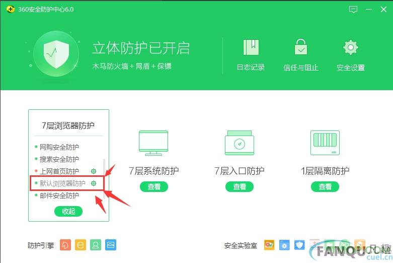Open the blue gear window security lab icon
Screen dimensions: 393x263
284,245
